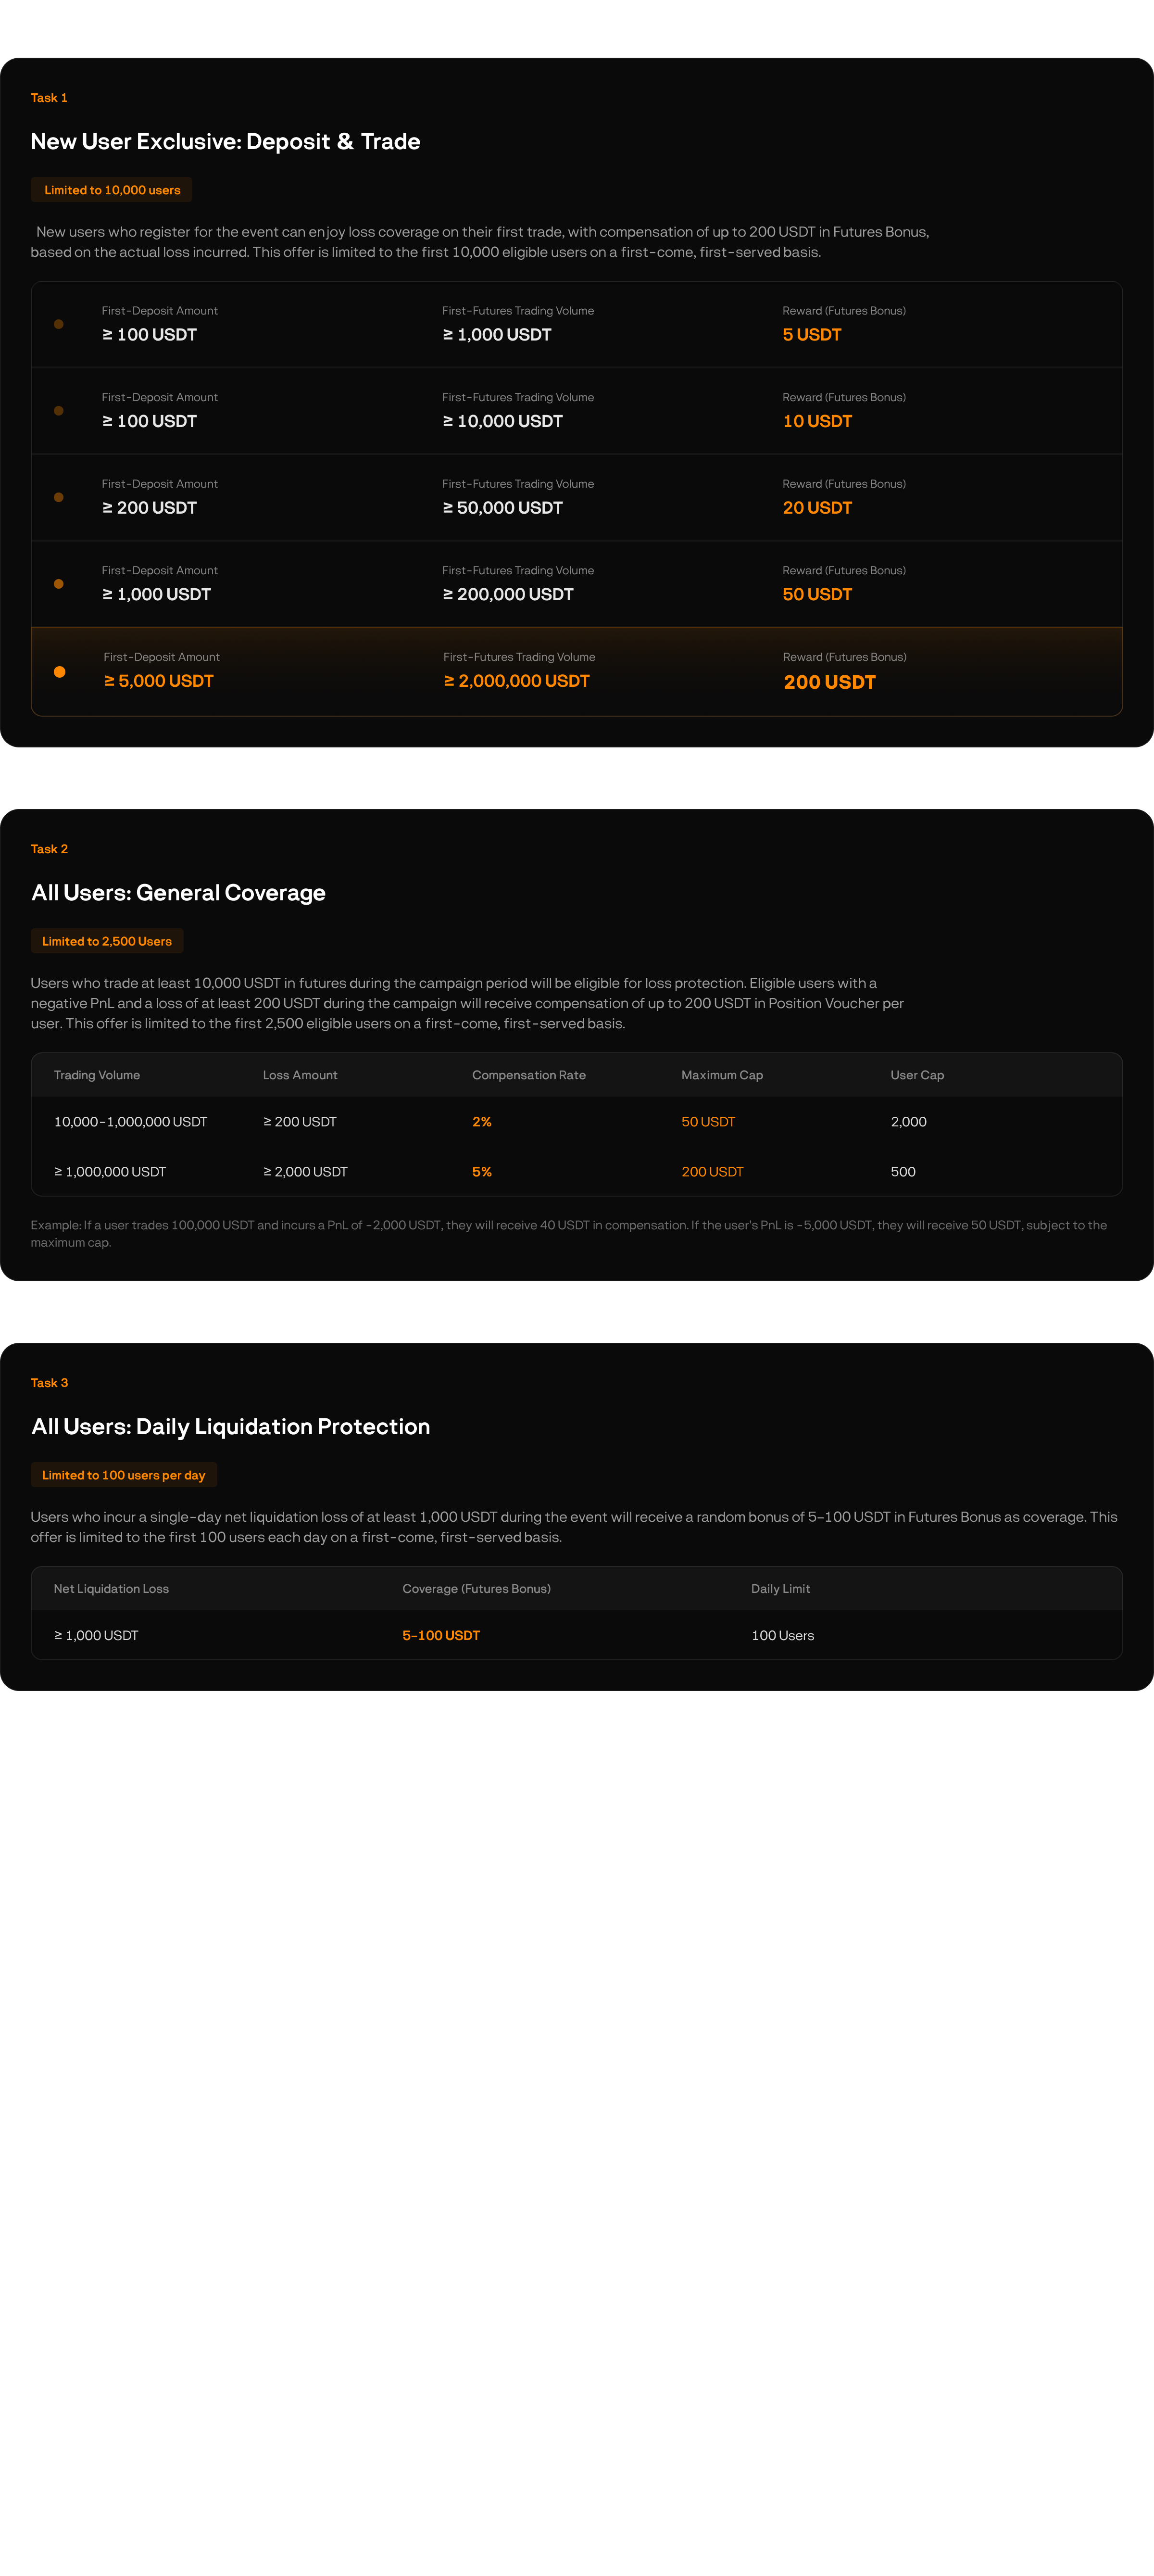Select the "≥ 200 USDT" loss amount cell

tap(300, 1122)
